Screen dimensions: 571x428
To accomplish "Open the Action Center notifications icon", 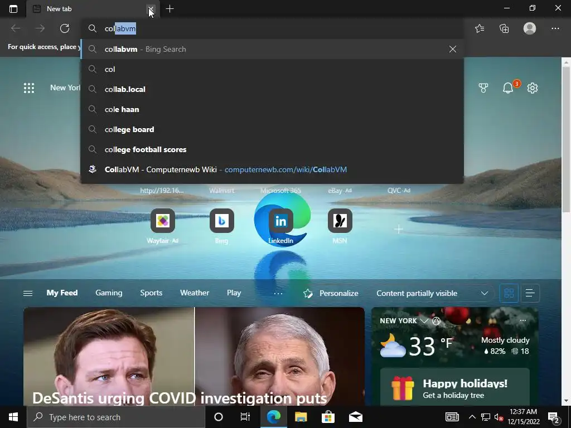I will coord(554,418).
